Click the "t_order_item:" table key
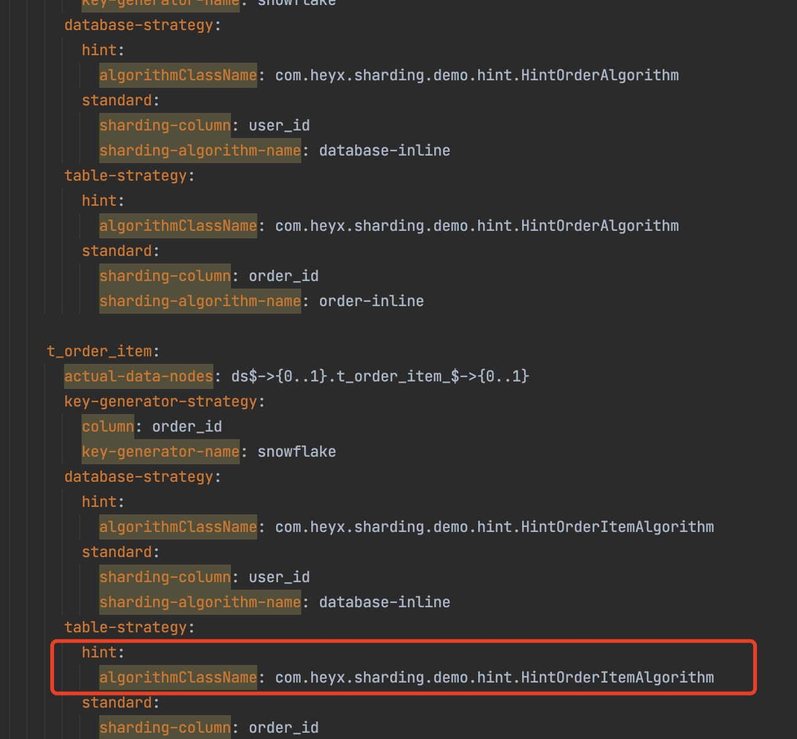This screenshot has height=739, width=797. (103, 351)
